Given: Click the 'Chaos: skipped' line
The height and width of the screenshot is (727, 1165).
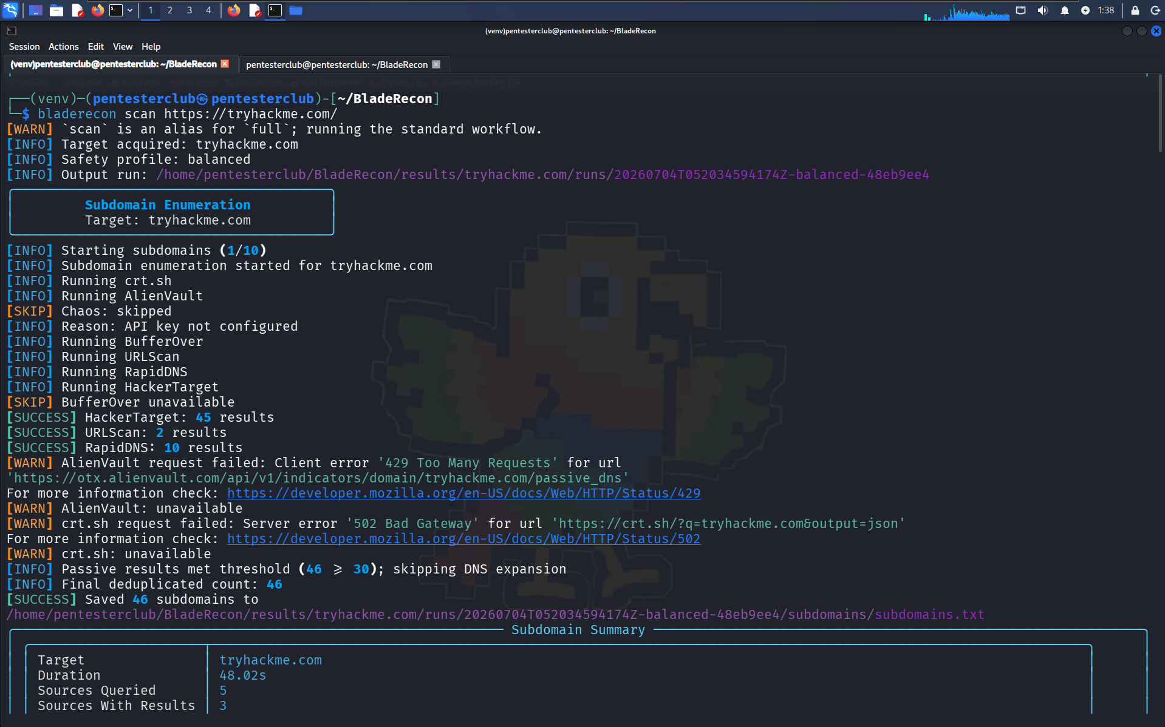Looking at the screenshot, I should point(89,311).
